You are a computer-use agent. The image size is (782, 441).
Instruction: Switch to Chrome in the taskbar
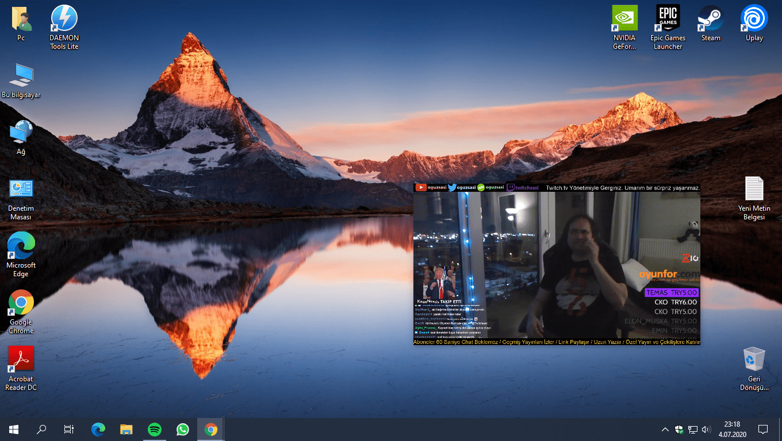pos(211,429)
